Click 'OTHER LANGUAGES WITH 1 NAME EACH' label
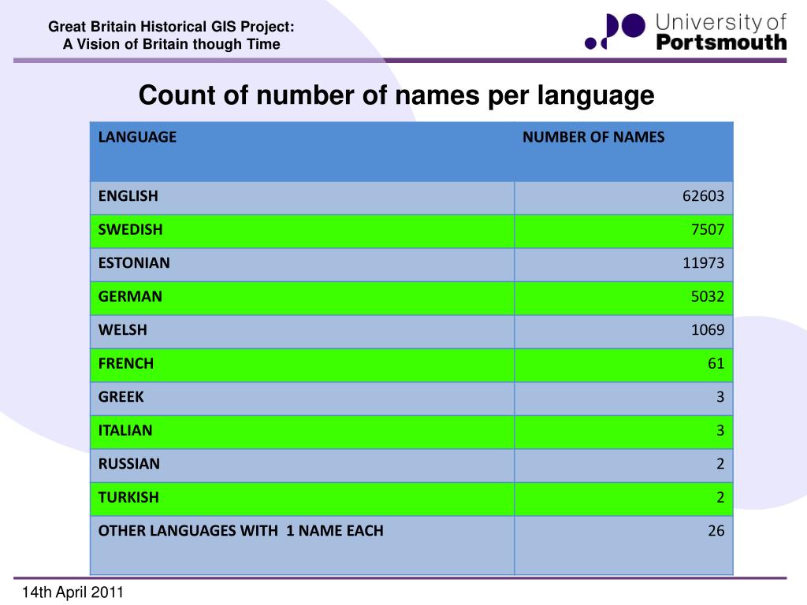807x605 pixels. click(241, 530)
